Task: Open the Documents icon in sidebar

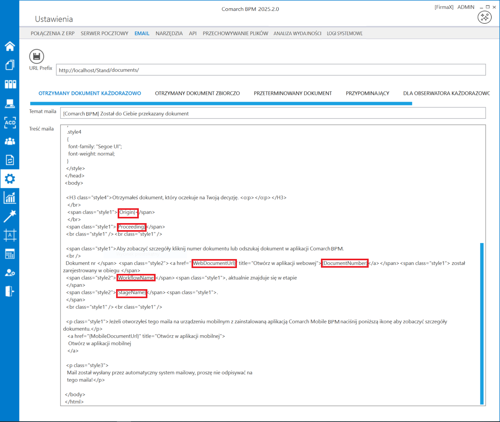Action: [10, 65]
